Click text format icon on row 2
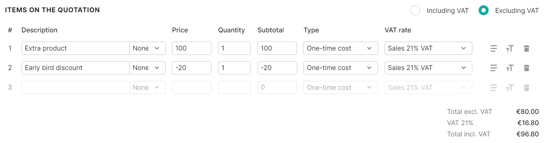This screenshot has width=545, height=143. pyautogui.click(x=509, y=68)
